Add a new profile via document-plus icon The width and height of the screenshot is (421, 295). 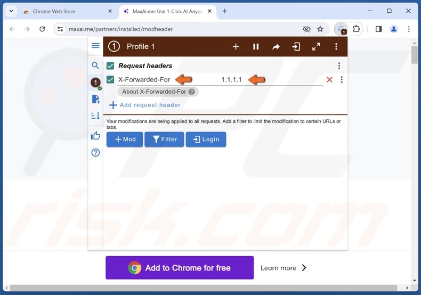pos(96,99)
